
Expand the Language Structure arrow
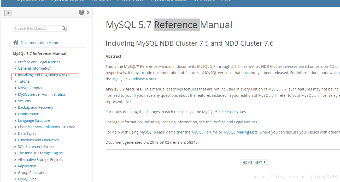pos(15,120)
